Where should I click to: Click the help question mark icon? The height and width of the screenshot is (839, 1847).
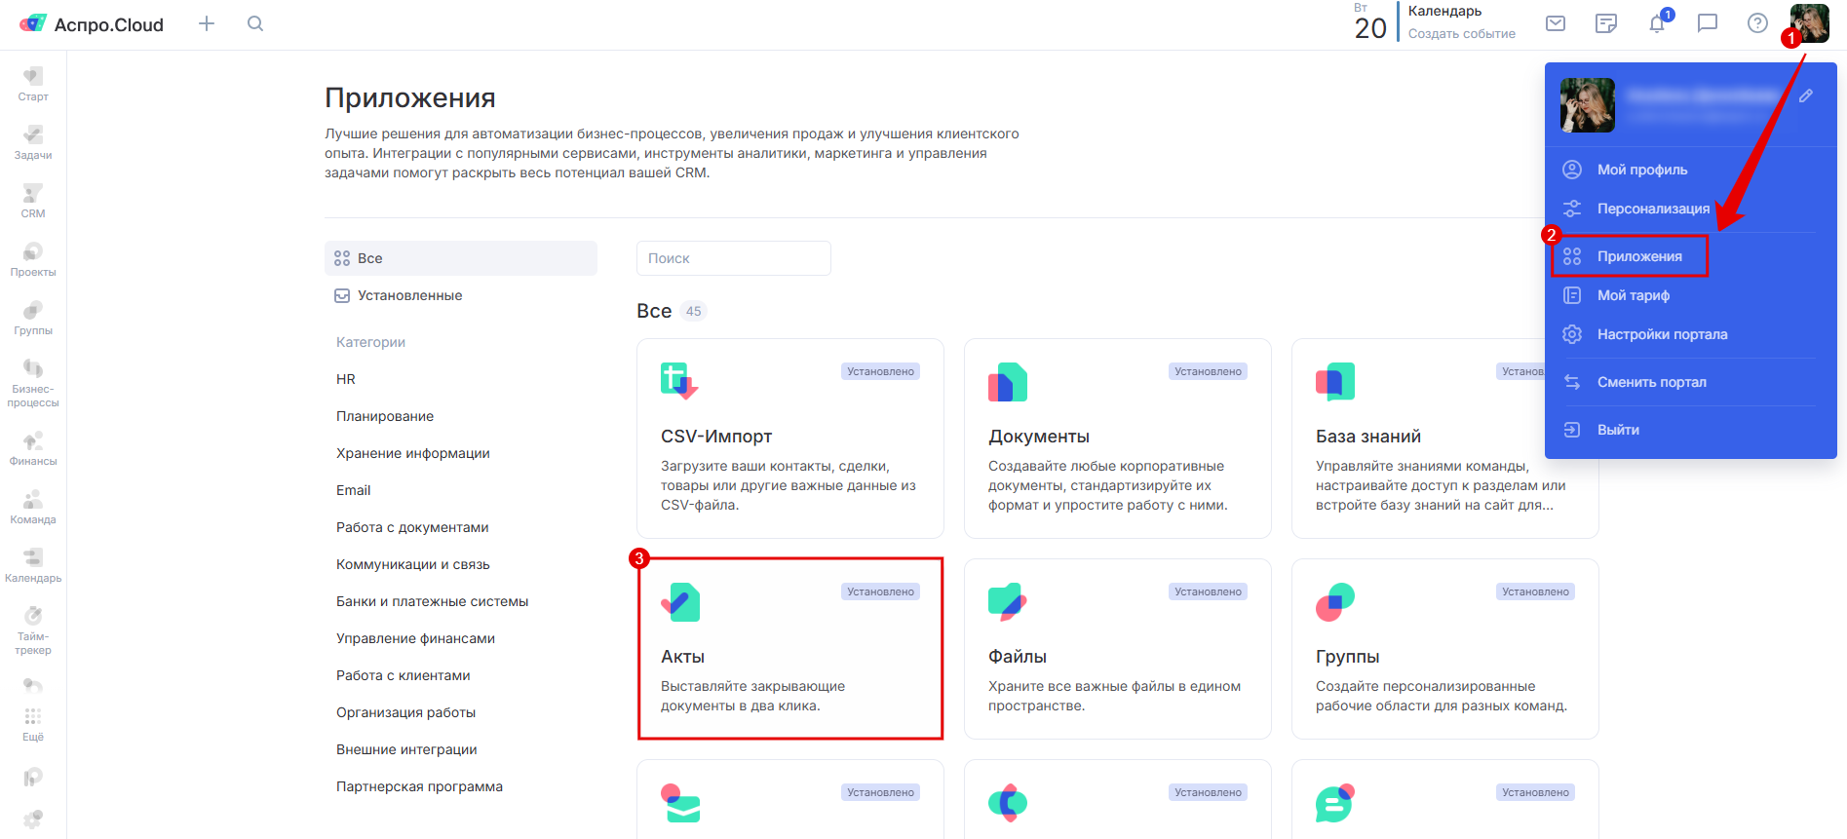click(x=1757, y=23)
